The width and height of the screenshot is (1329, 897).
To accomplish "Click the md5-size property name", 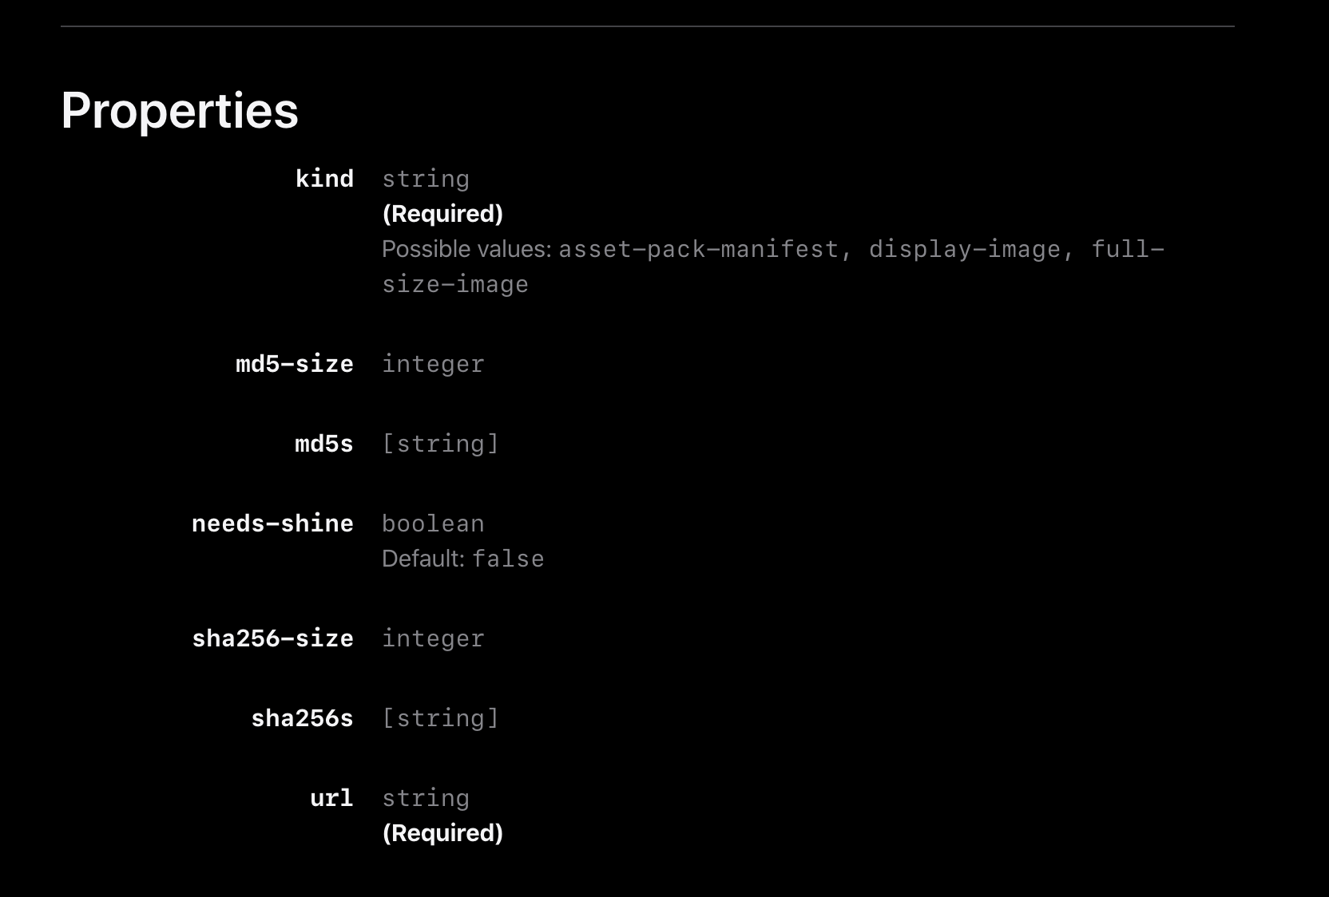I will pos(294,364).
